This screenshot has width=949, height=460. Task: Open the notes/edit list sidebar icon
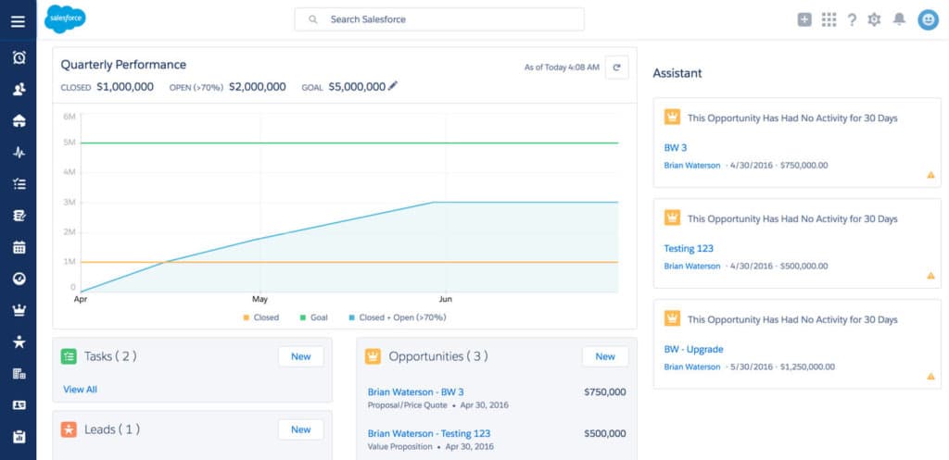click(19, 215)
